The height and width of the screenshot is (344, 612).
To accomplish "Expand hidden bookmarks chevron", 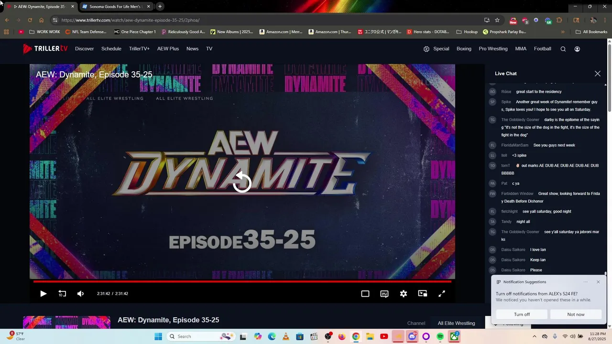I will 563,32.
